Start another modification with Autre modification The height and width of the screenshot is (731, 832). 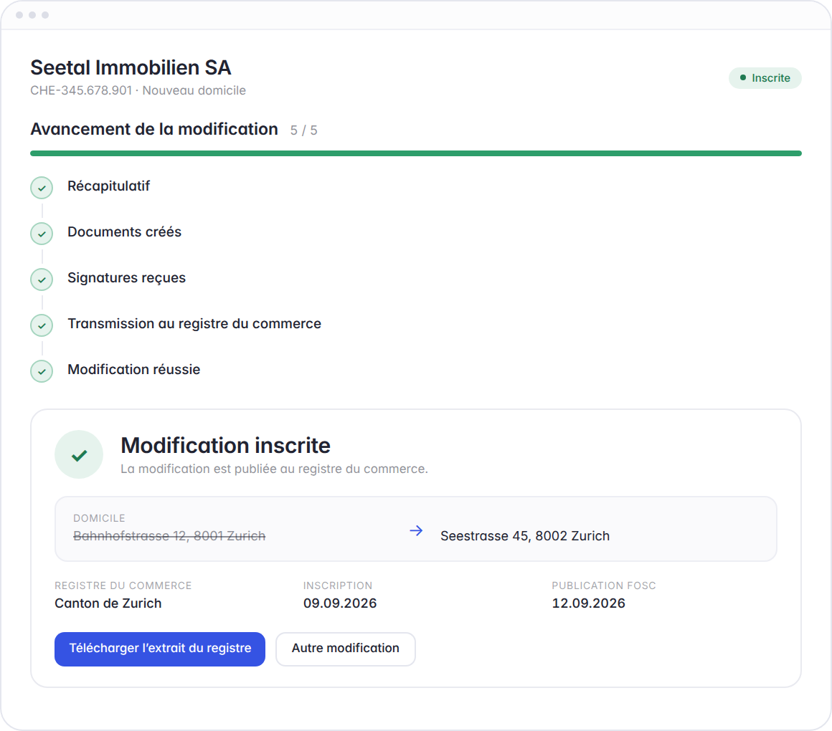(x=346, y=649)
